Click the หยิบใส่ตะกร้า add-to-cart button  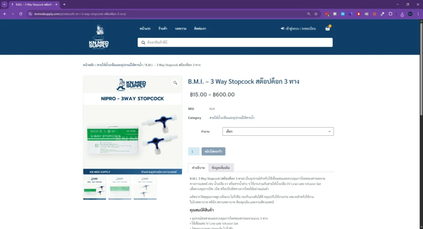213,151
